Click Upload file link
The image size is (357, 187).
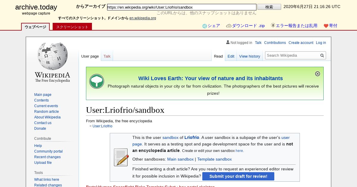point(43,163)
